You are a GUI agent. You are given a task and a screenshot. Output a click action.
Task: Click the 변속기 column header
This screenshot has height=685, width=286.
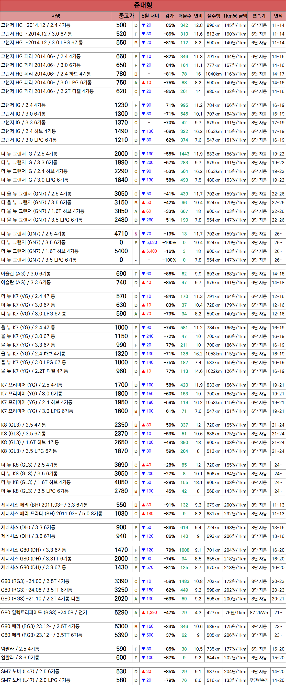click(259, 16)
